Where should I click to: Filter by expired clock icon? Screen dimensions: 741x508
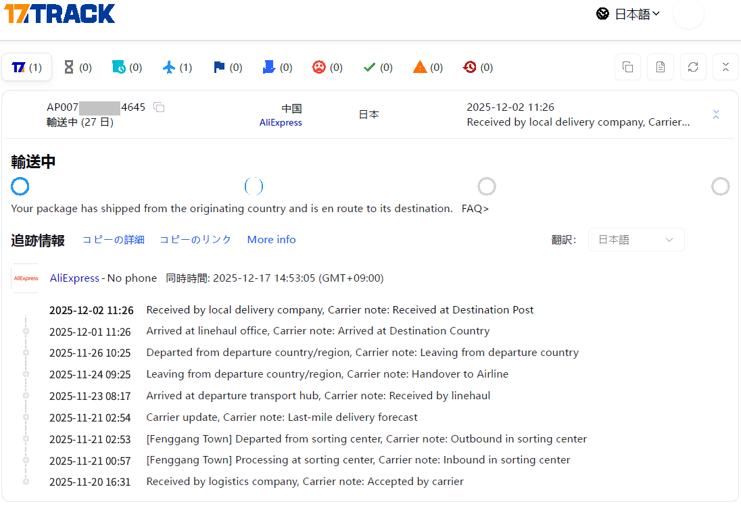(x=478, y=68)
